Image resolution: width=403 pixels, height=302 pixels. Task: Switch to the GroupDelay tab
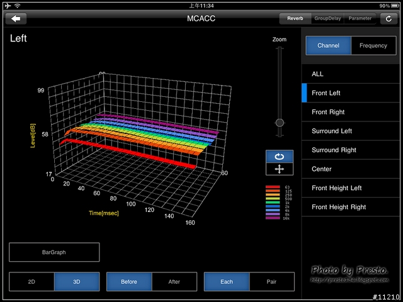[x=327, y=18]
